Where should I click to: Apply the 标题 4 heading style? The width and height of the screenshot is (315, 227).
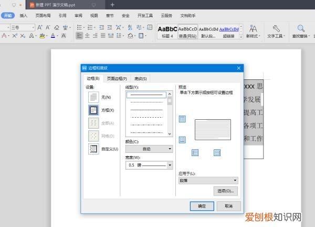[167, 32]
